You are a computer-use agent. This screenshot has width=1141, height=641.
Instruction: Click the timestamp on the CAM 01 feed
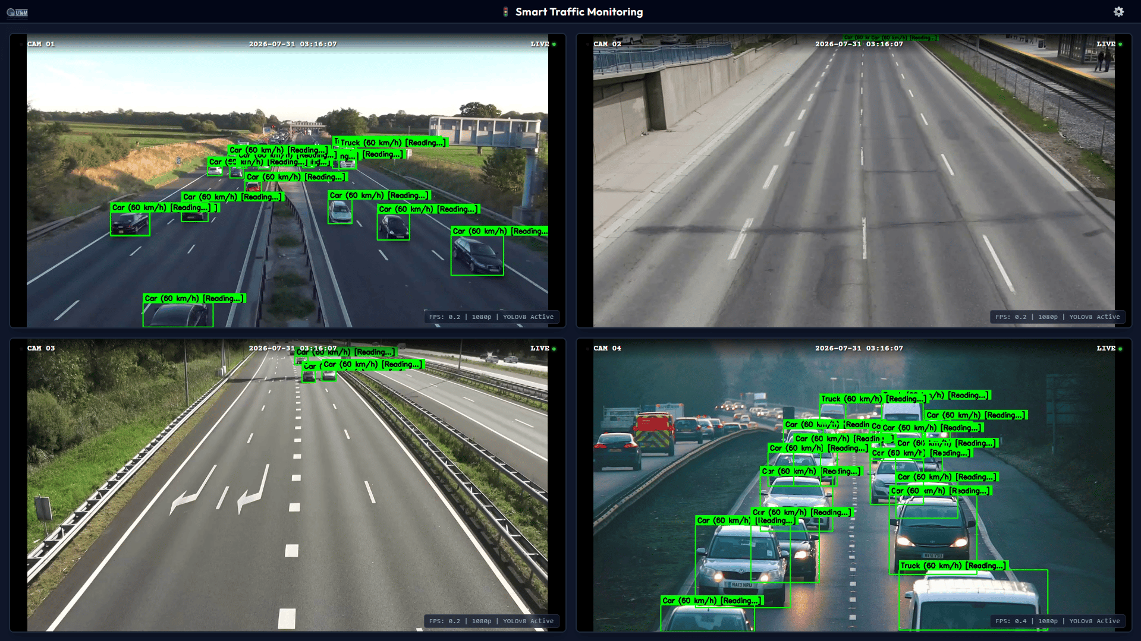pyautogui.click(x=293, y=44)
